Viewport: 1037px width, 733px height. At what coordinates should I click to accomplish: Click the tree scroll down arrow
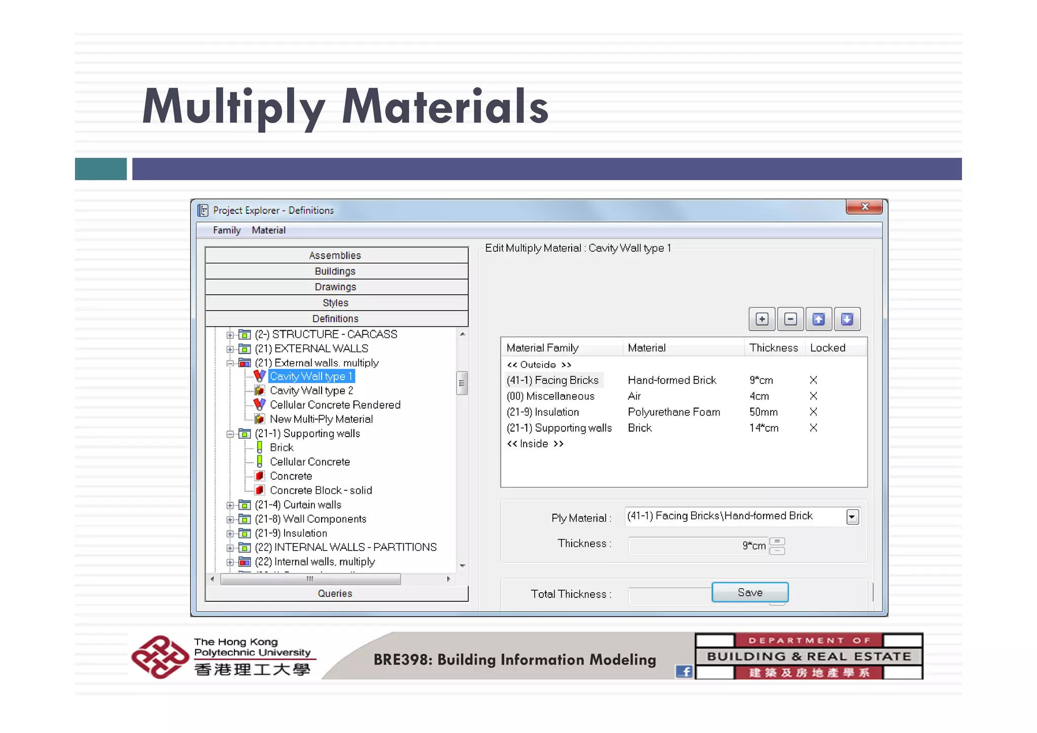(462, 565)
